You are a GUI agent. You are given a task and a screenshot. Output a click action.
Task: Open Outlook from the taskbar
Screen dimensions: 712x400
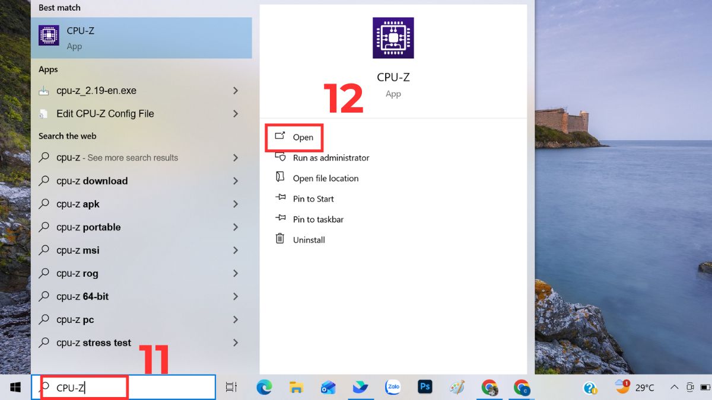328,388
